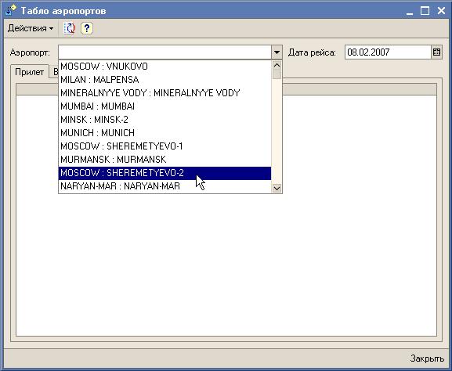Screen dimensions: 452x371
Task: Click the Закрыть button
Action: click(427, 358)
